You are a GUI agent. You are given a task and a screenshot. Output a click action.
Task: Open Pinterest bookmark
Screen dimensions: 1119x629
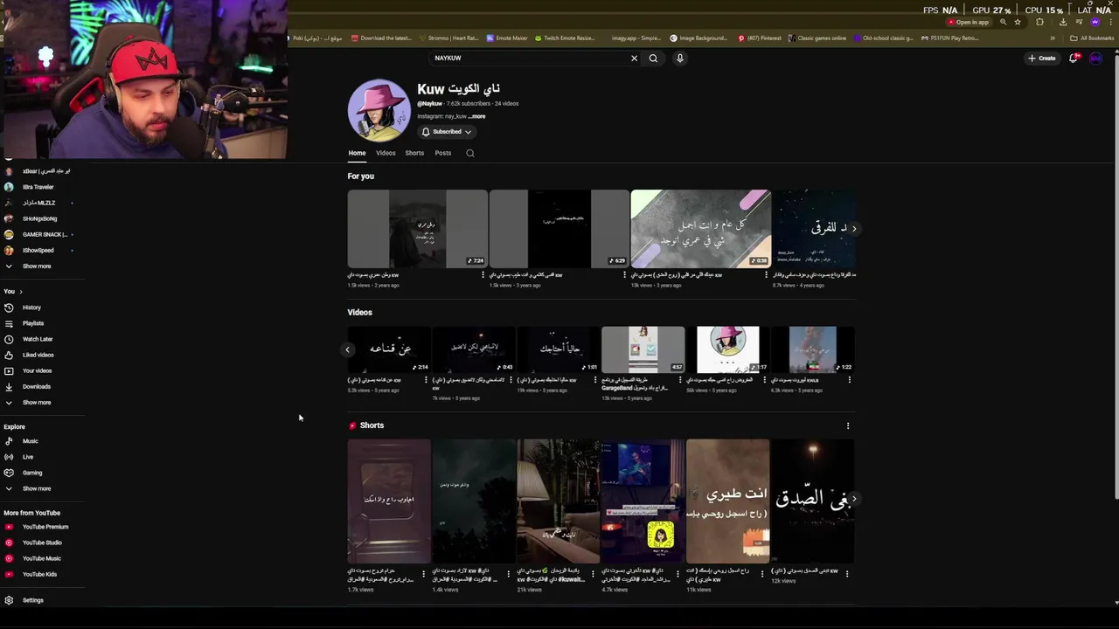point(760,38)
